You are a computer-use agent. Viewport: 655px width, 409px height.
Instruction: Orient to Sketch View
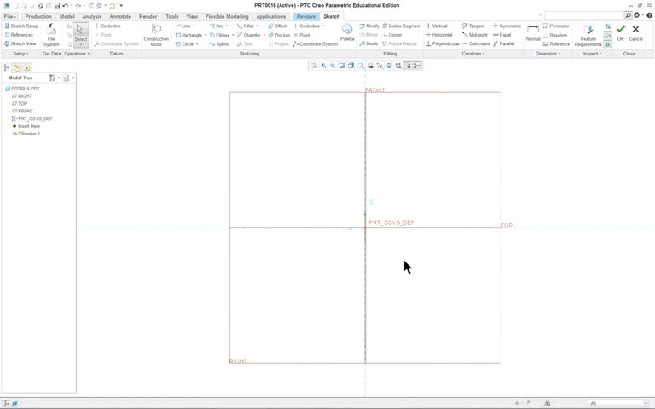click(x=20, y=43)
